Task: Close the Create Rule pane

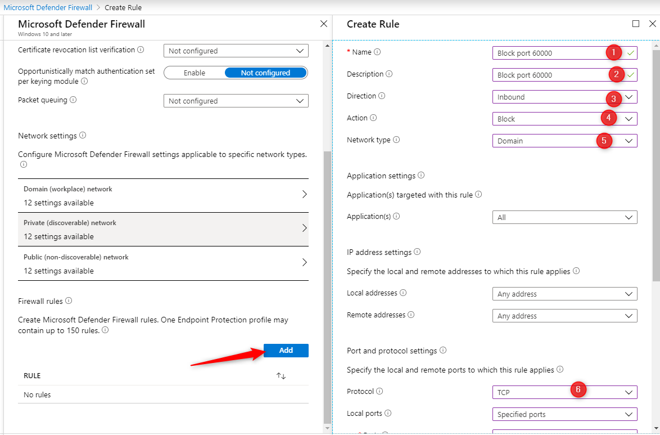Action: tap(653, 24)
